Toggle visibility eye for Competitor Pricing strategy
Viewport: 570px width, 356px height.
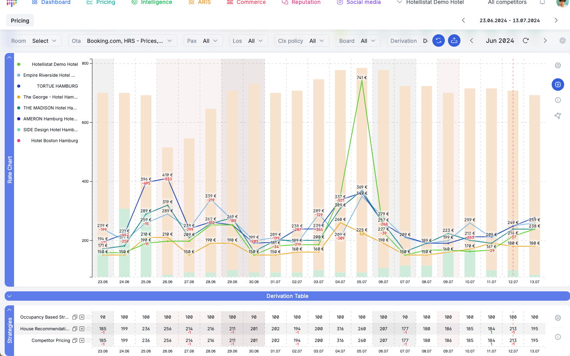coord(89,340)
